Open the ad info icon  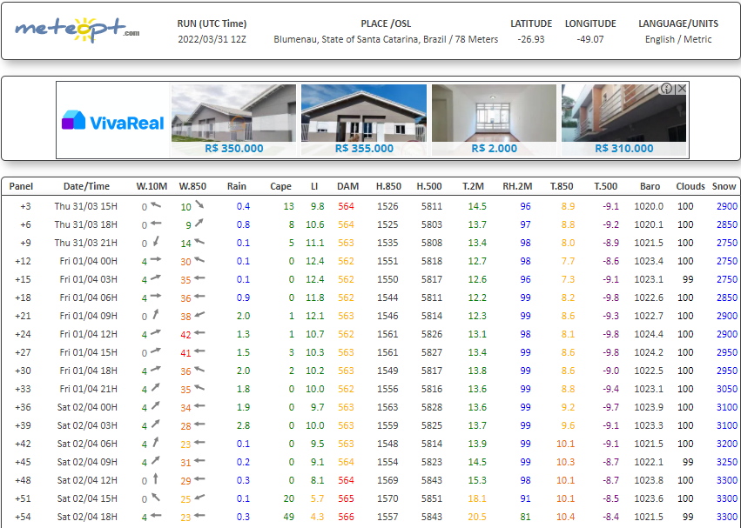click(x=666, y=89)
